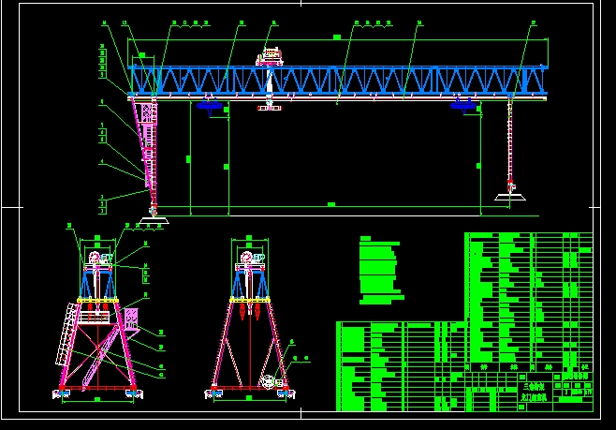Select the wheelbase dimension below the left side view

point(97,399)
